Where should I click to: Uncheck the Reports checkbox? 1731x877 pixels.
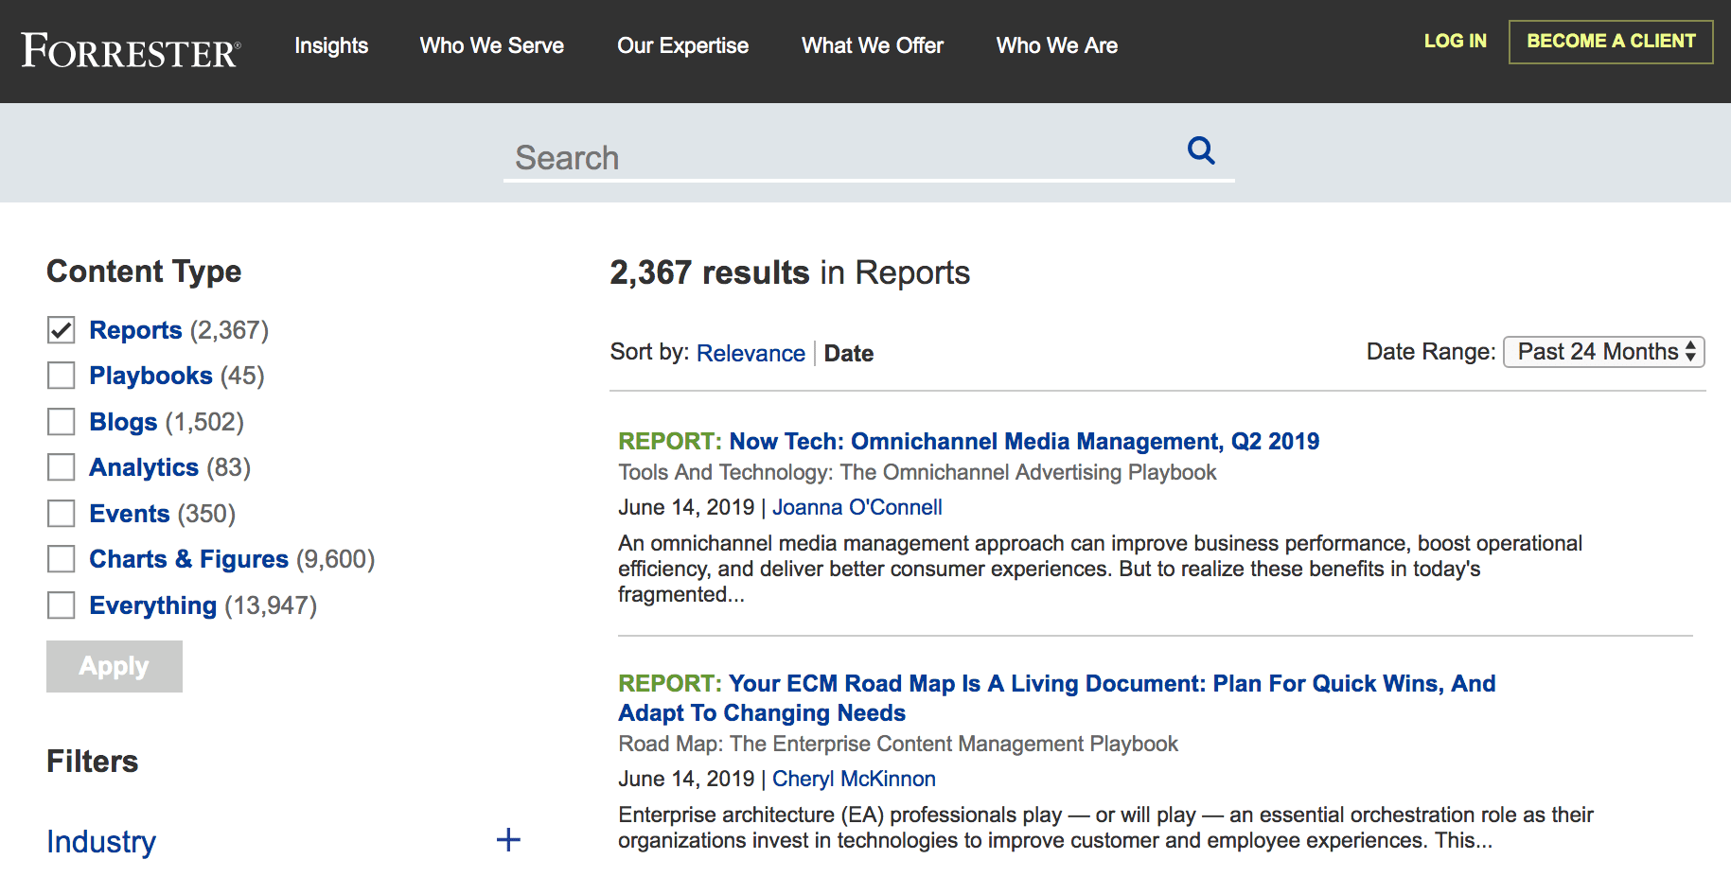pyautogui.click(x=62, y=330)
